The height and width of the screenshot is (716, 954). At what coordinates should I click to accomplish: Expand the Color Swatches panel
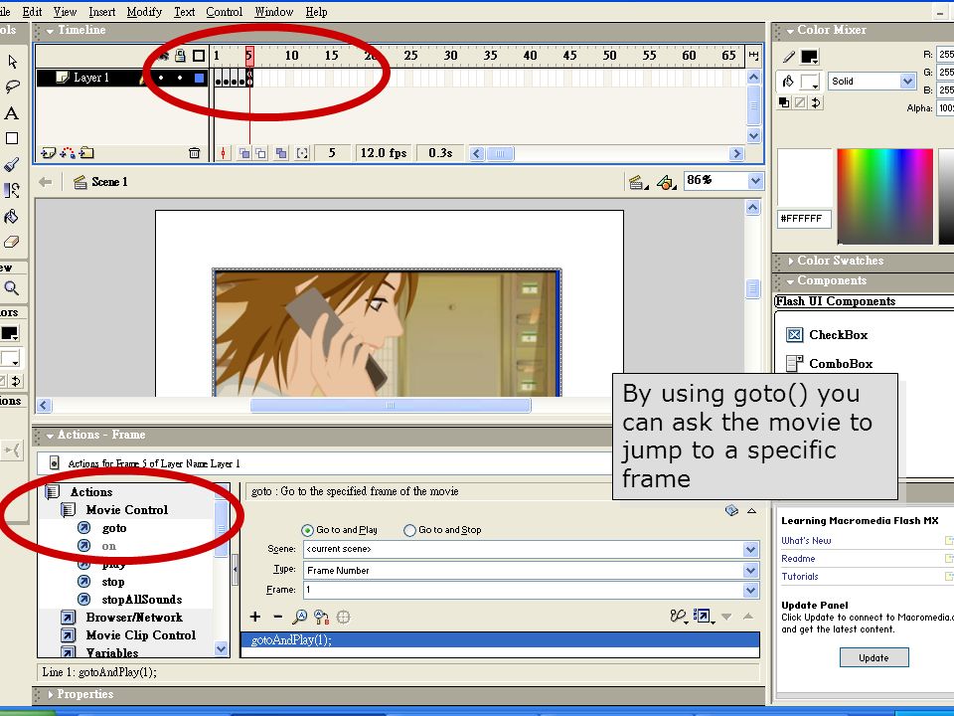point(790,262)
